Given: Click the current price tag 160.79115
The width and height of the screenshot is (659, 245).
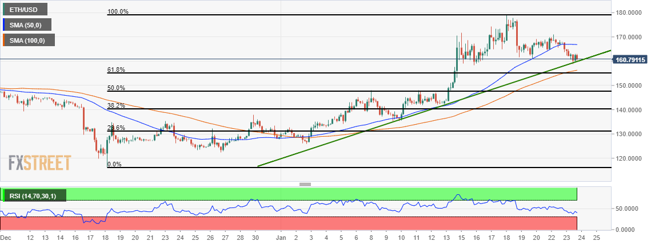Looking at the screenshot, I should coord(630,60).
